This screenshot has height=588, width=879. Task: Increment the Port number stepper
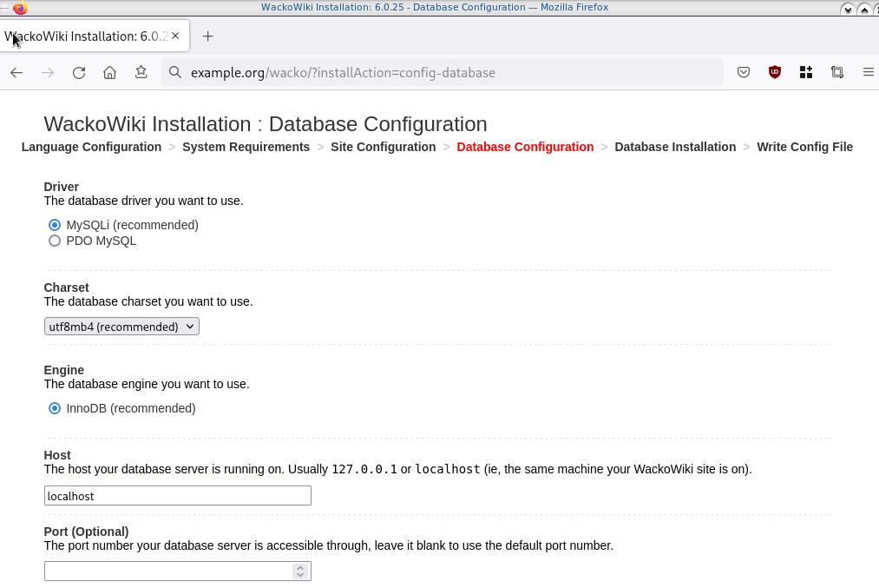[x=300, y=567]
